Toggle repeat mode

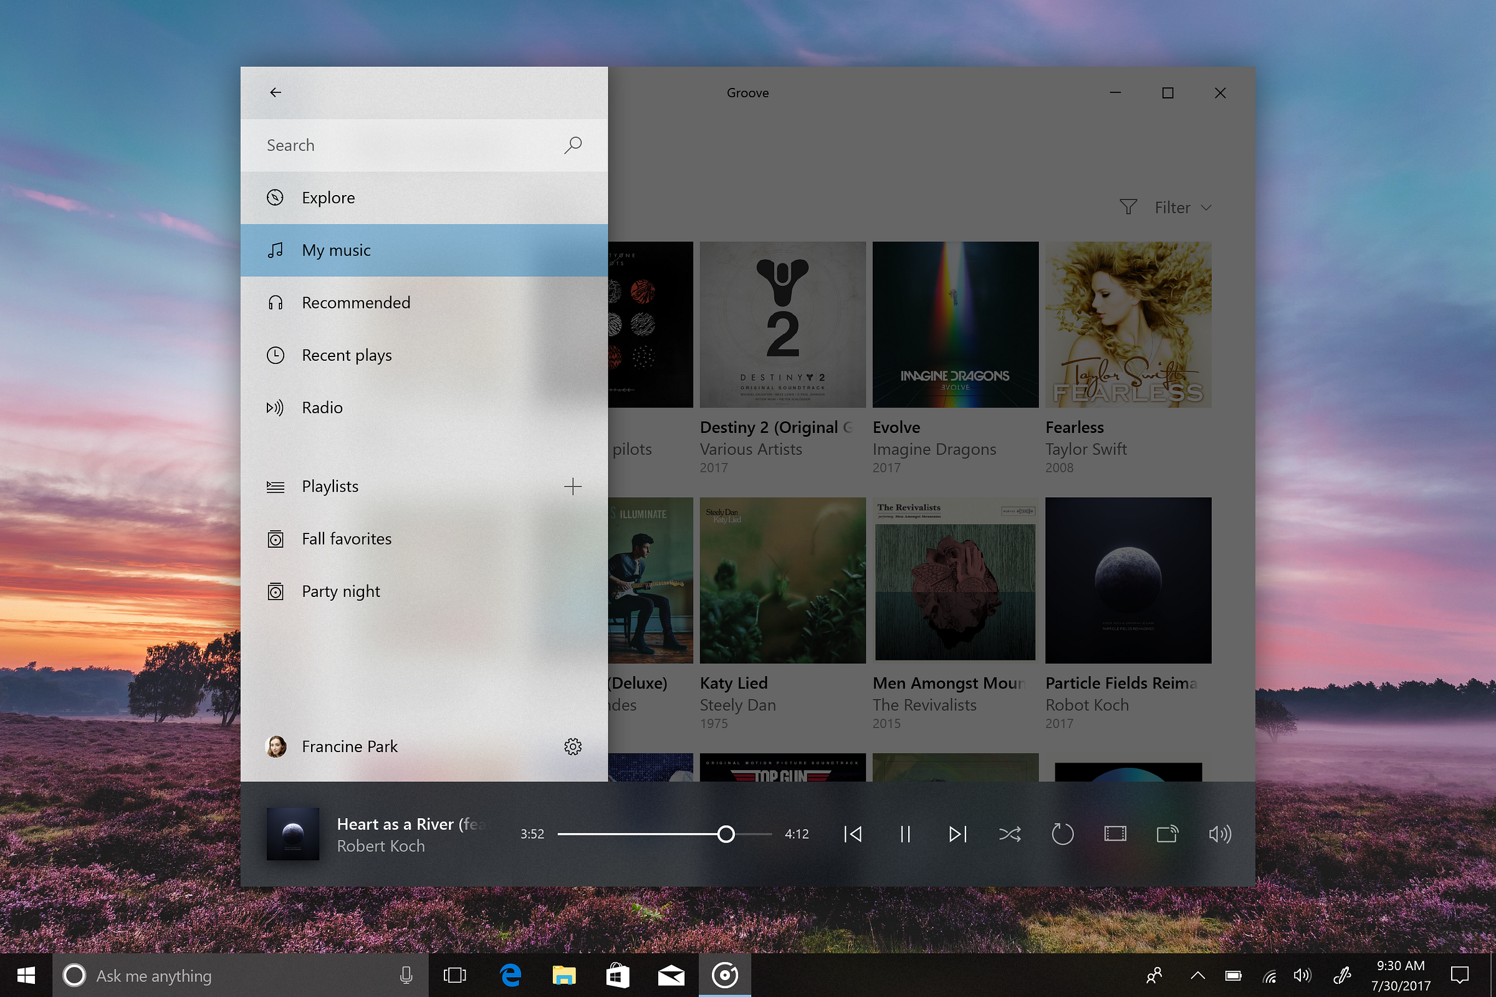(x=1062, y=834)
